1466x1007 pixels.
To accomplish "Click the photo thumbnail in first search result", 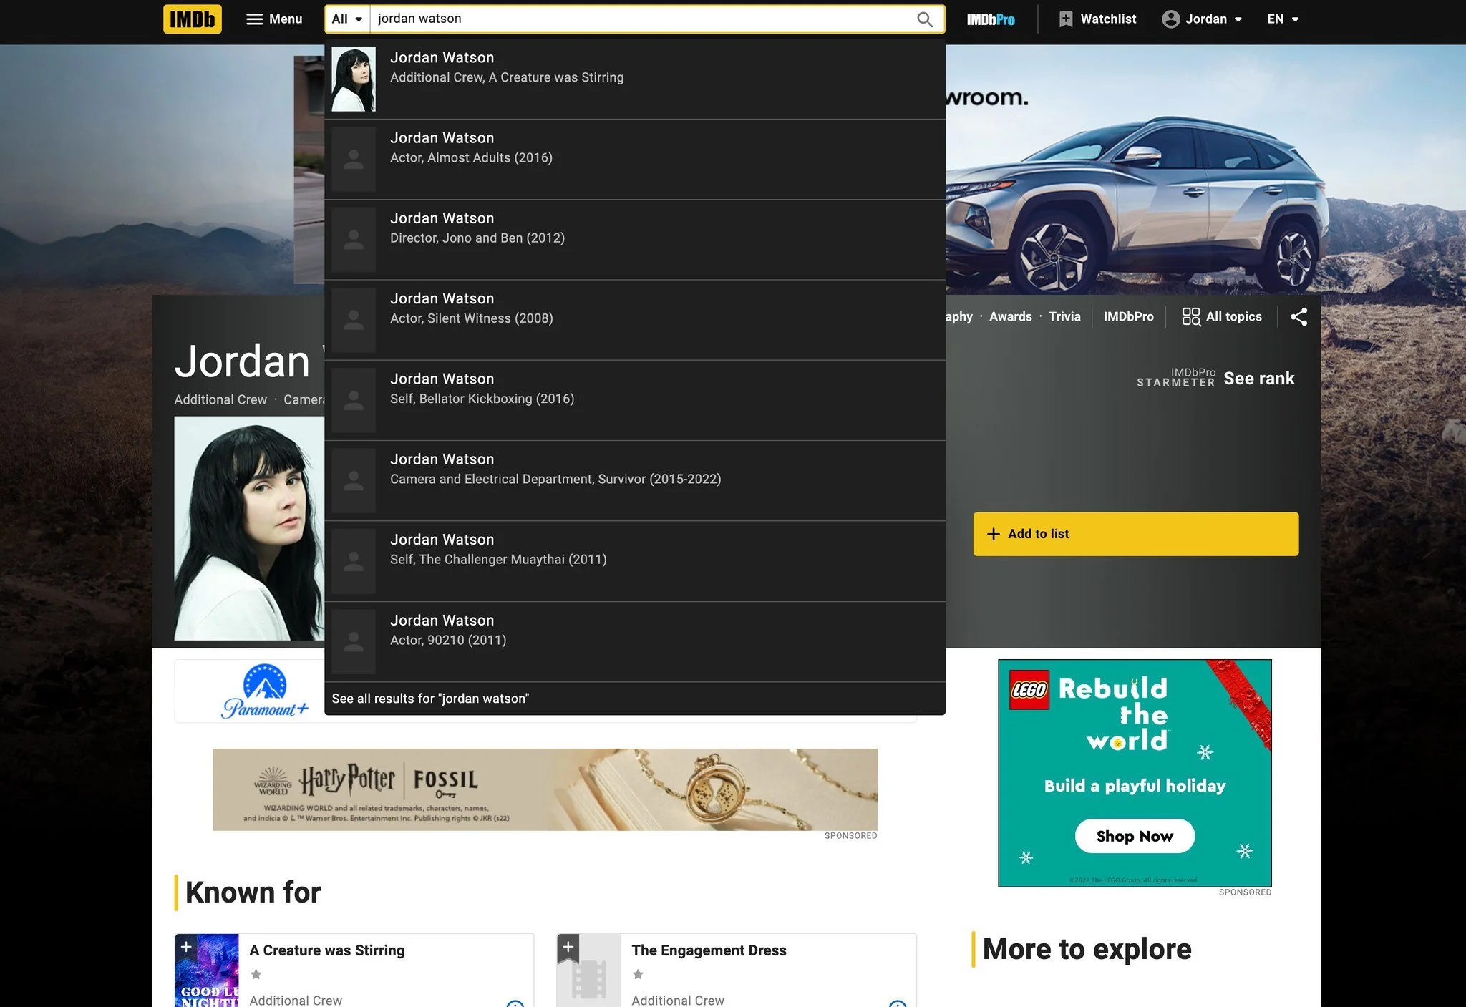I will pyautogui.click(x=354, y=79).
